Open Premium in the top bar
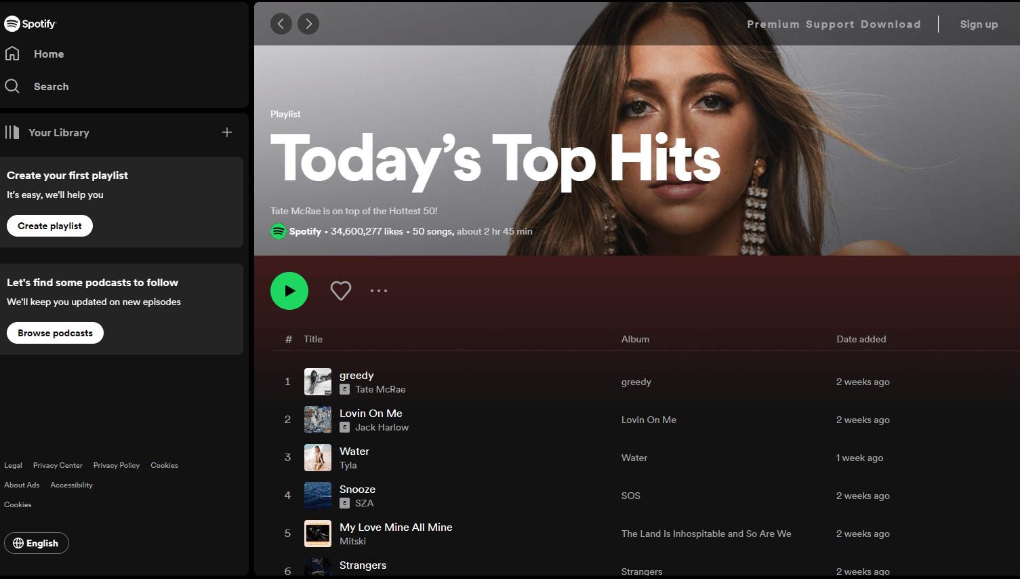Viewport: 1020px width, 579px height. coord(773,24)
